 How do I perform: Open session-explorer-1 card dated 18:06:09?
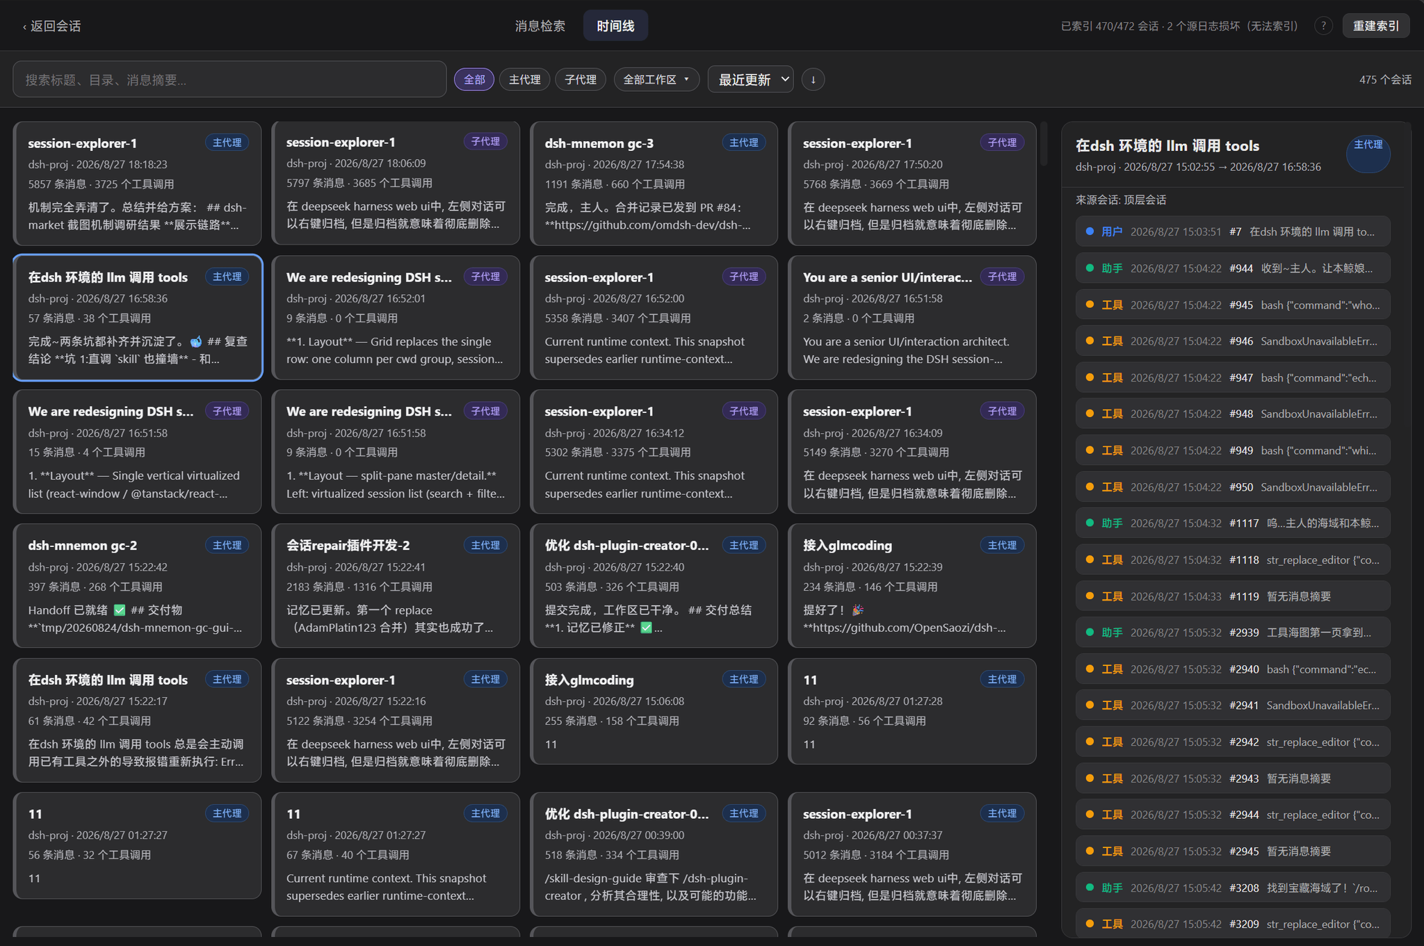396,184
